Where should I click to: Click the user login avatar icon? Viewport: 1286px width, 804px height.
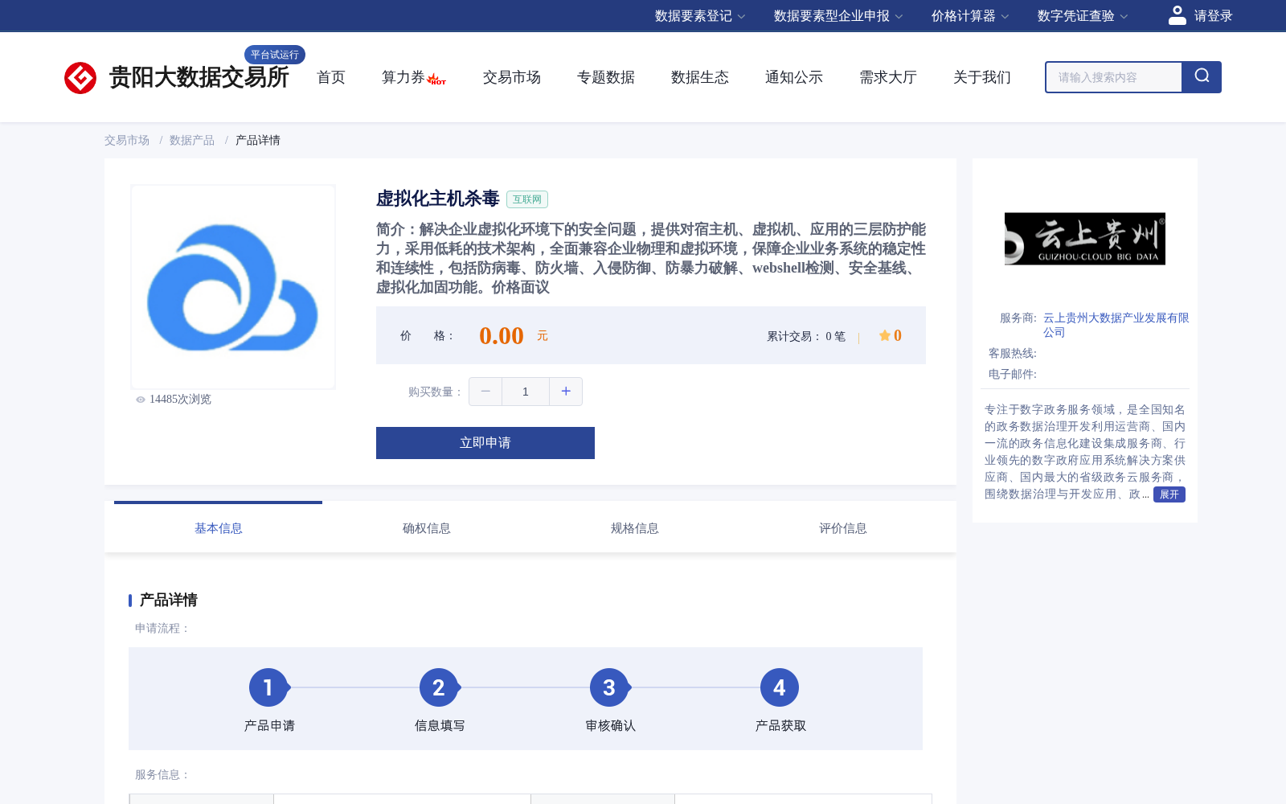coord(1177,15)
